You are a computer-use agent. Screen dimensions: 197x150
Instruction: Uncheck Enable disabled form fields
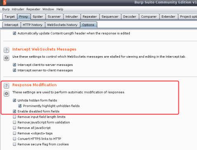tap(14, 111)
